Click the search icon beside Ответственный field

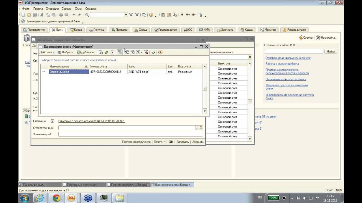coord(201,128)
